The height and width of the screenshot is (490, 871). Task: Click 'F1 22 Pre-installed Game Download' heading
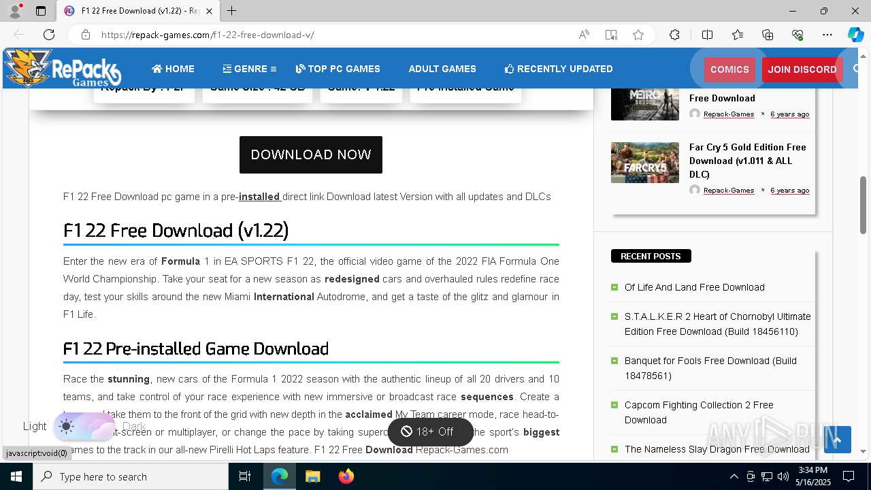pyautogui.click(x=196, y=348)
